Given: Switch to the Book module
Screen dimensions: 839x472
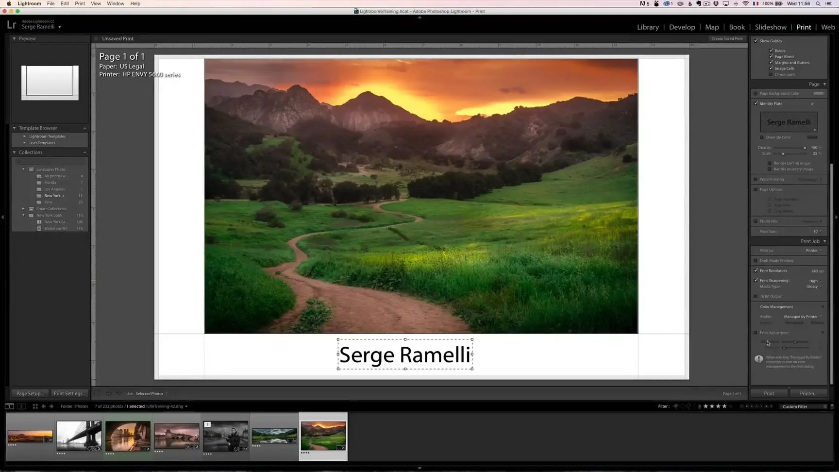Looking at the screenshot, I should (x=737, y=27).
